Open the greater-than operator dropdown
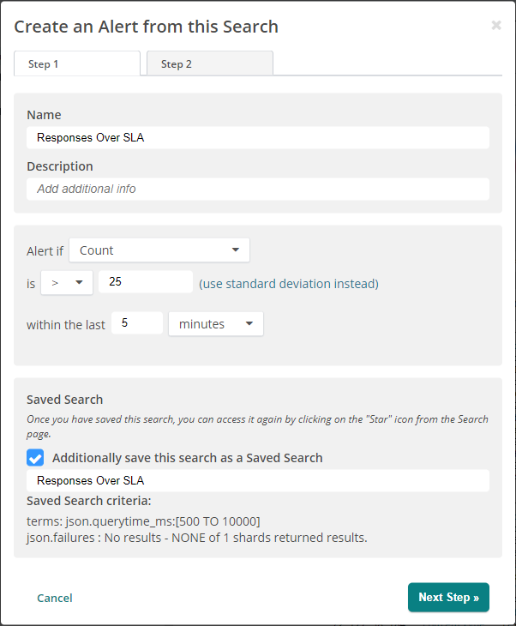The width and height of the screenshot is (516, 626). [67, 282]
